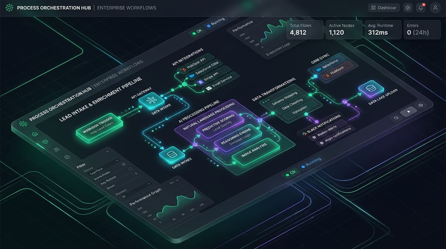Collapse the Filter panel chevron

click(108, 152)
